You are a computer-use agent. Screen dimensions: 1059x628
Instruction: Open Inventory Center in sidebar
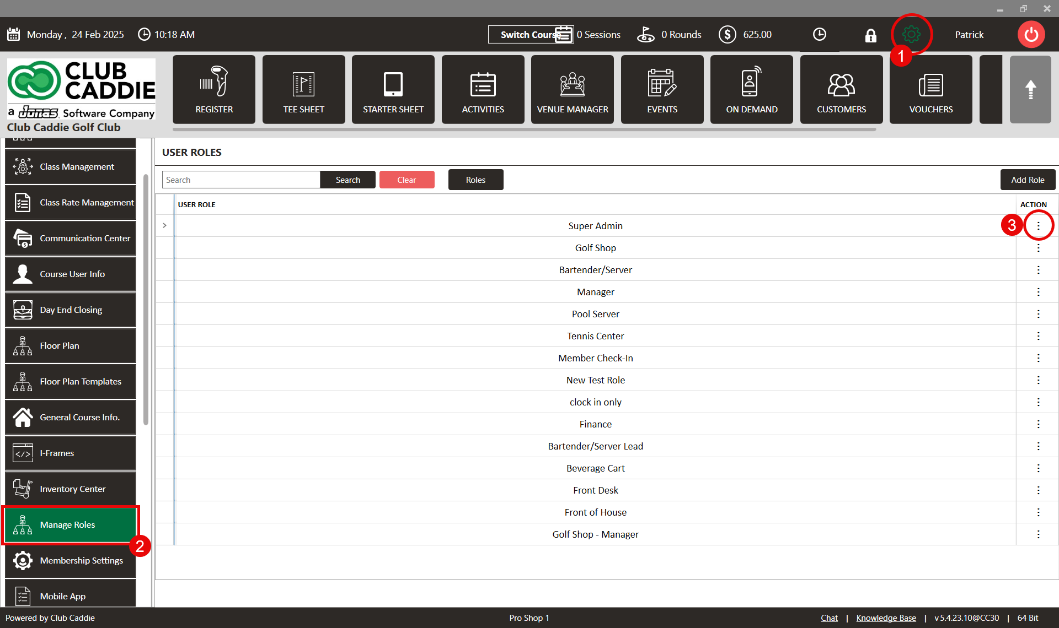(x=71, y=489)
